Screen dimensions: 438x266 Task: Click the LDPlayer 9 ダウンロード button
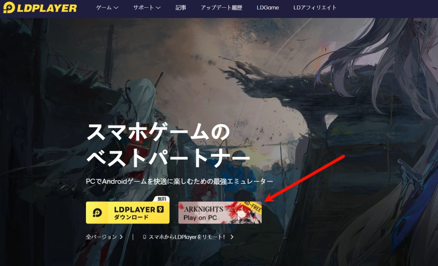(128, 213)
